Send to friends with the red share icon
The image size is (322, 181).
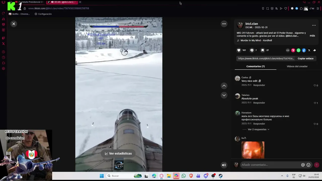click(x=293, y=50)
